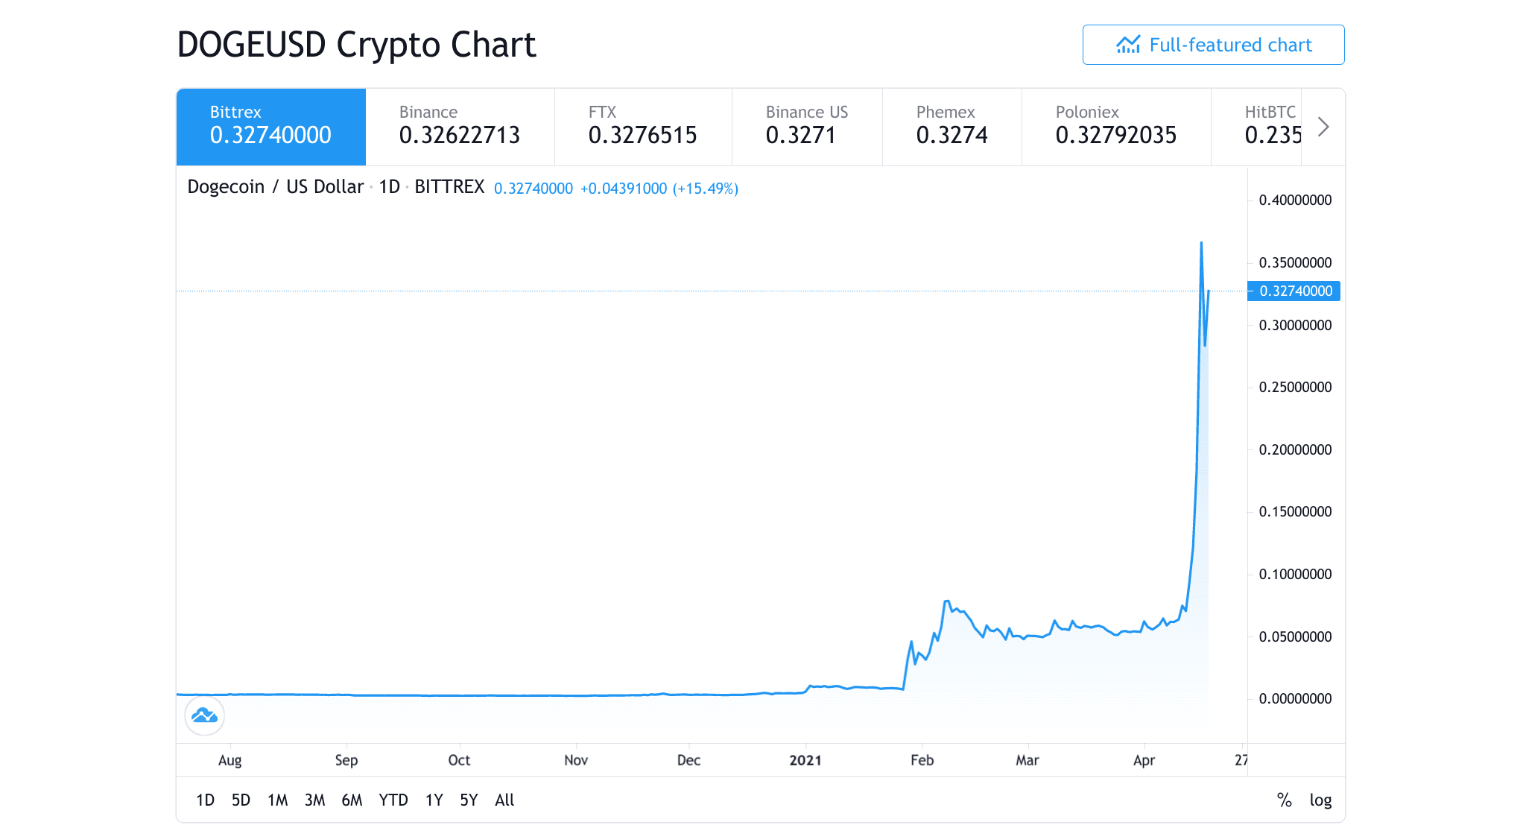The image size is (1523, 831).
Task: Set time range to 5D
Action: click(241, 800)
